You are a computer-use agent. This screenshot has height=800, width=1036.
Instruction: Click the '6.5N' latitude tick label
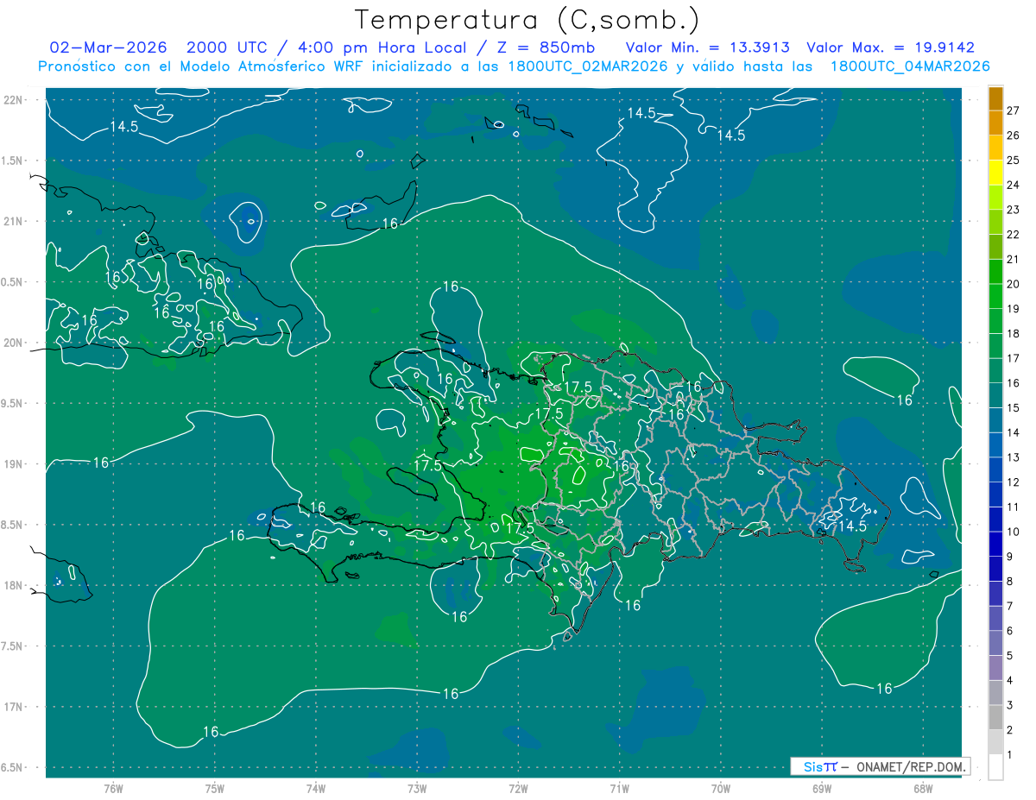point(12,767)
